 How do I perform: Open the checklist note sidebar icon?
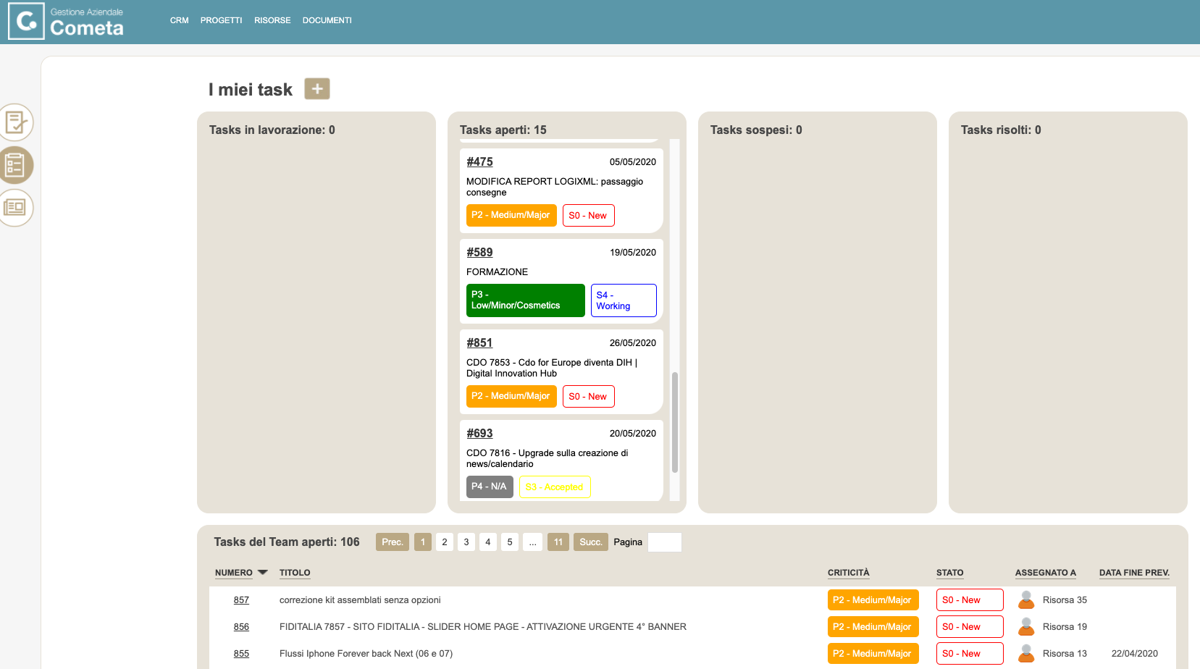[x=15, y=122]
